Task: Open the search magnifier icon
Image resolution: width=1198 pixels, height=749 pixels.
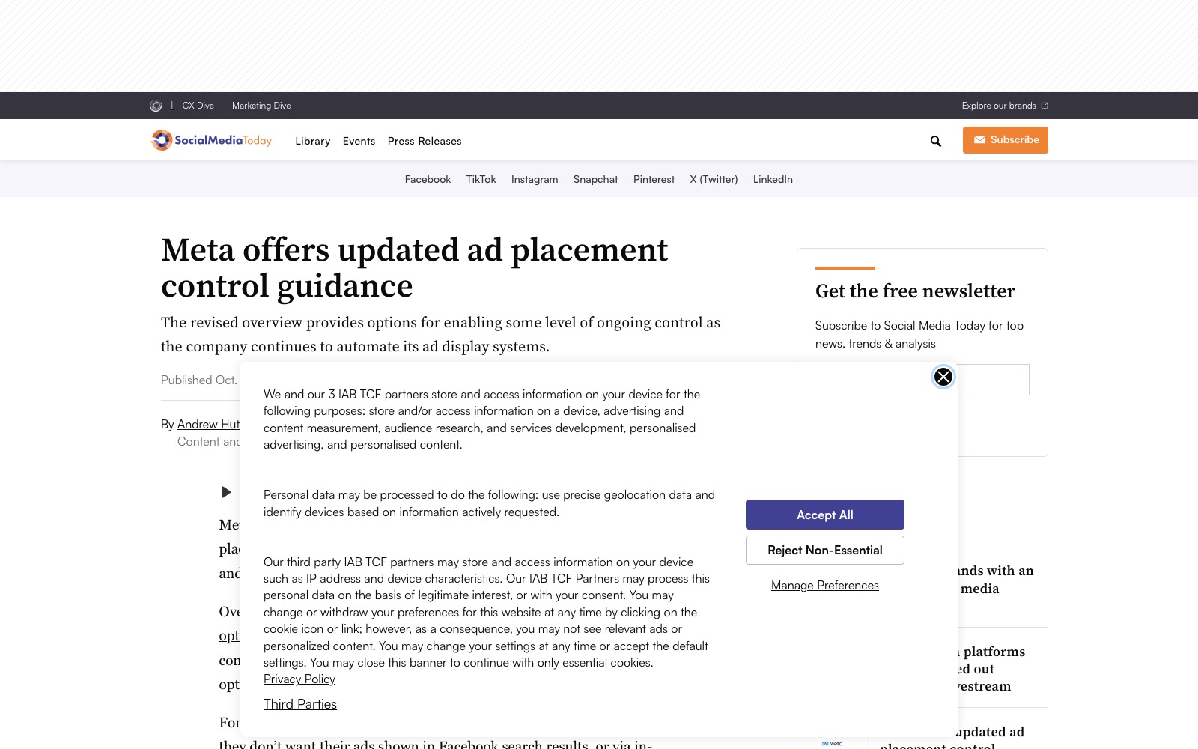Action: tap(936, 141)
